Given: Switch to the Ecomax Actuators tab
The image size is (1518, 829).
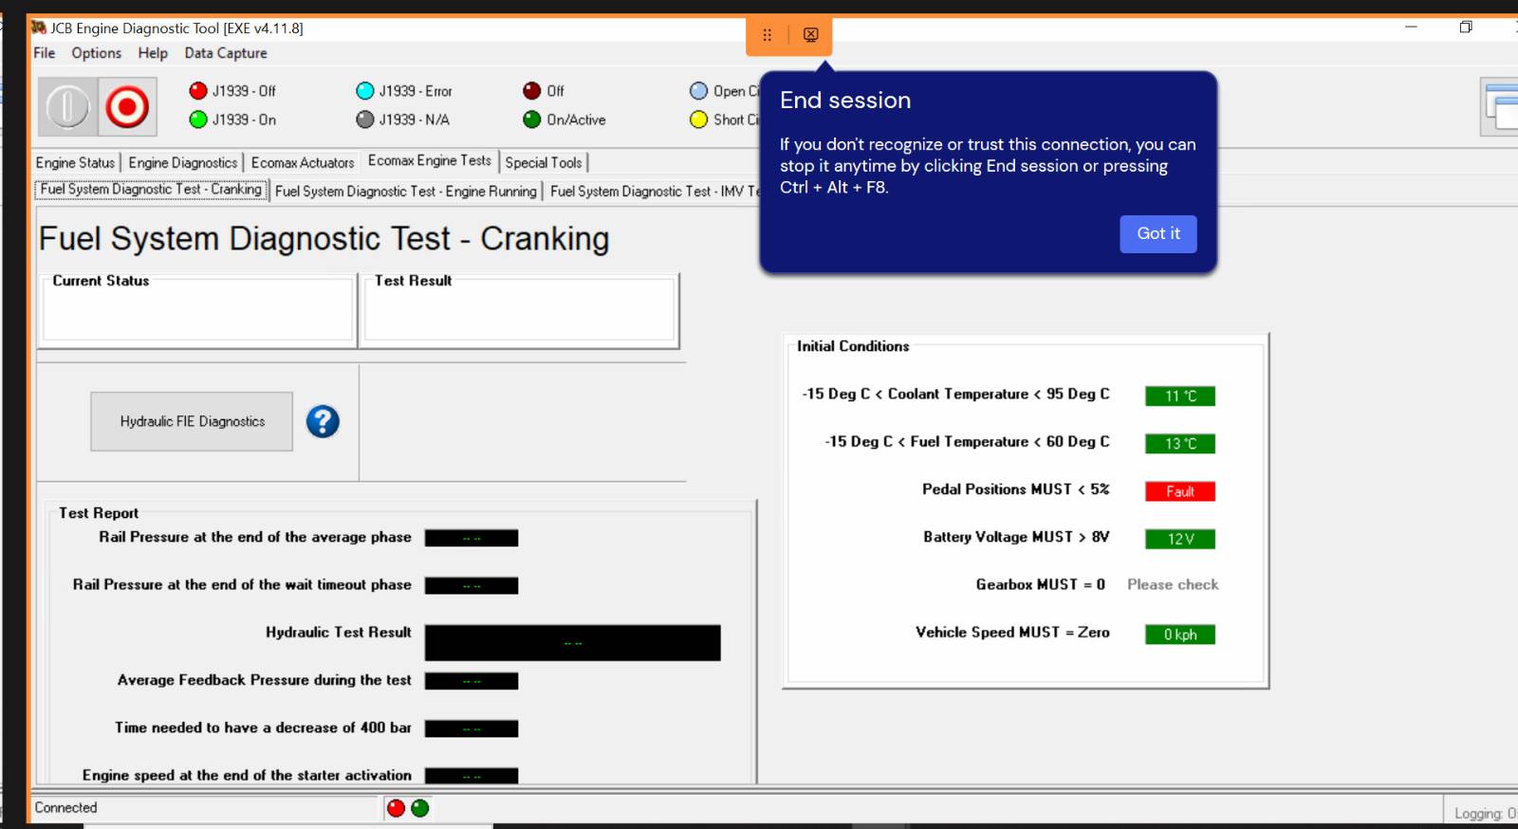Looking at the screenshot, I should coord(303,163).
